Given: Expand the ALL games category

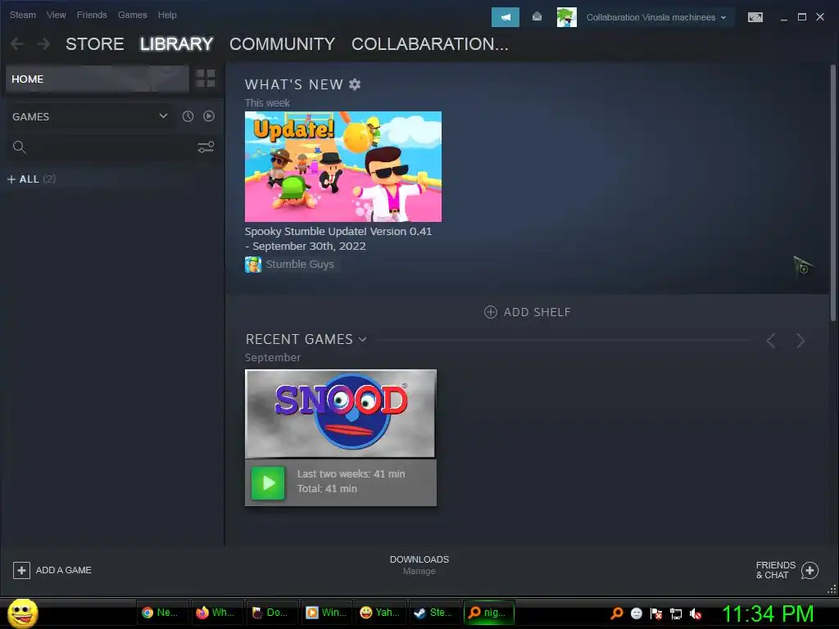Looking at the screenshot, I should 31,179.
